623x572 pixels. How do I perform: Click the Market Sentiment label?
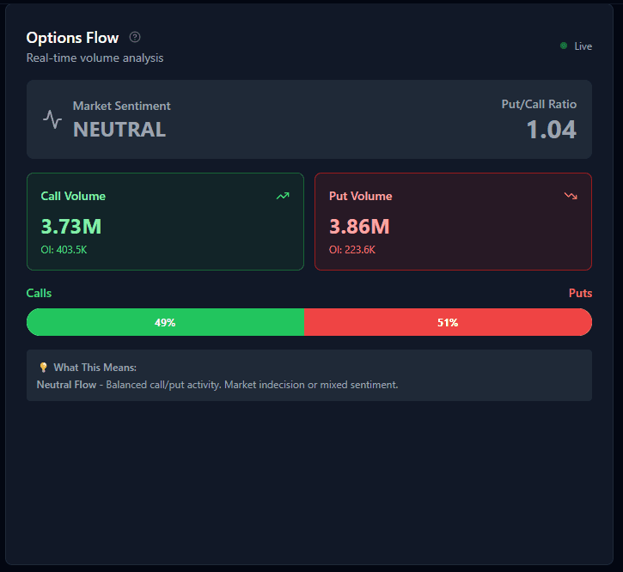click(x=121, y=106)
